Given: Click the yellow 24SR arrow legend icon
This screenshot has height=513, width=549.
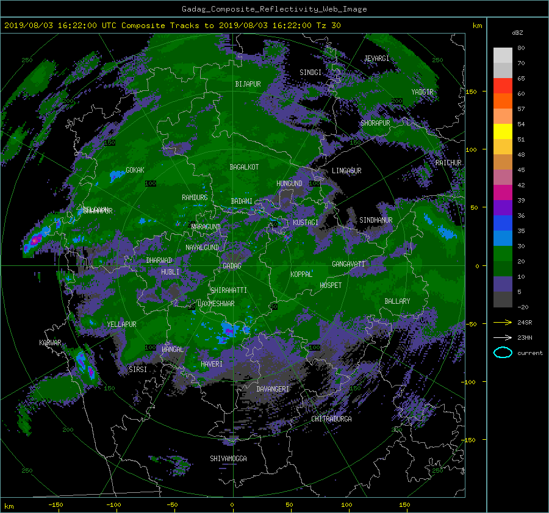Looking at the screenshot, I should tap(503, 323).
